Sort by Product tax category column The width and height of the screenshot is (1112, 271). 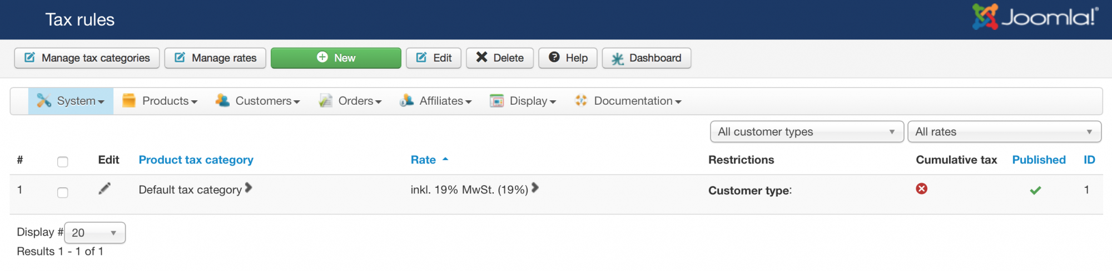pos(196,160)
